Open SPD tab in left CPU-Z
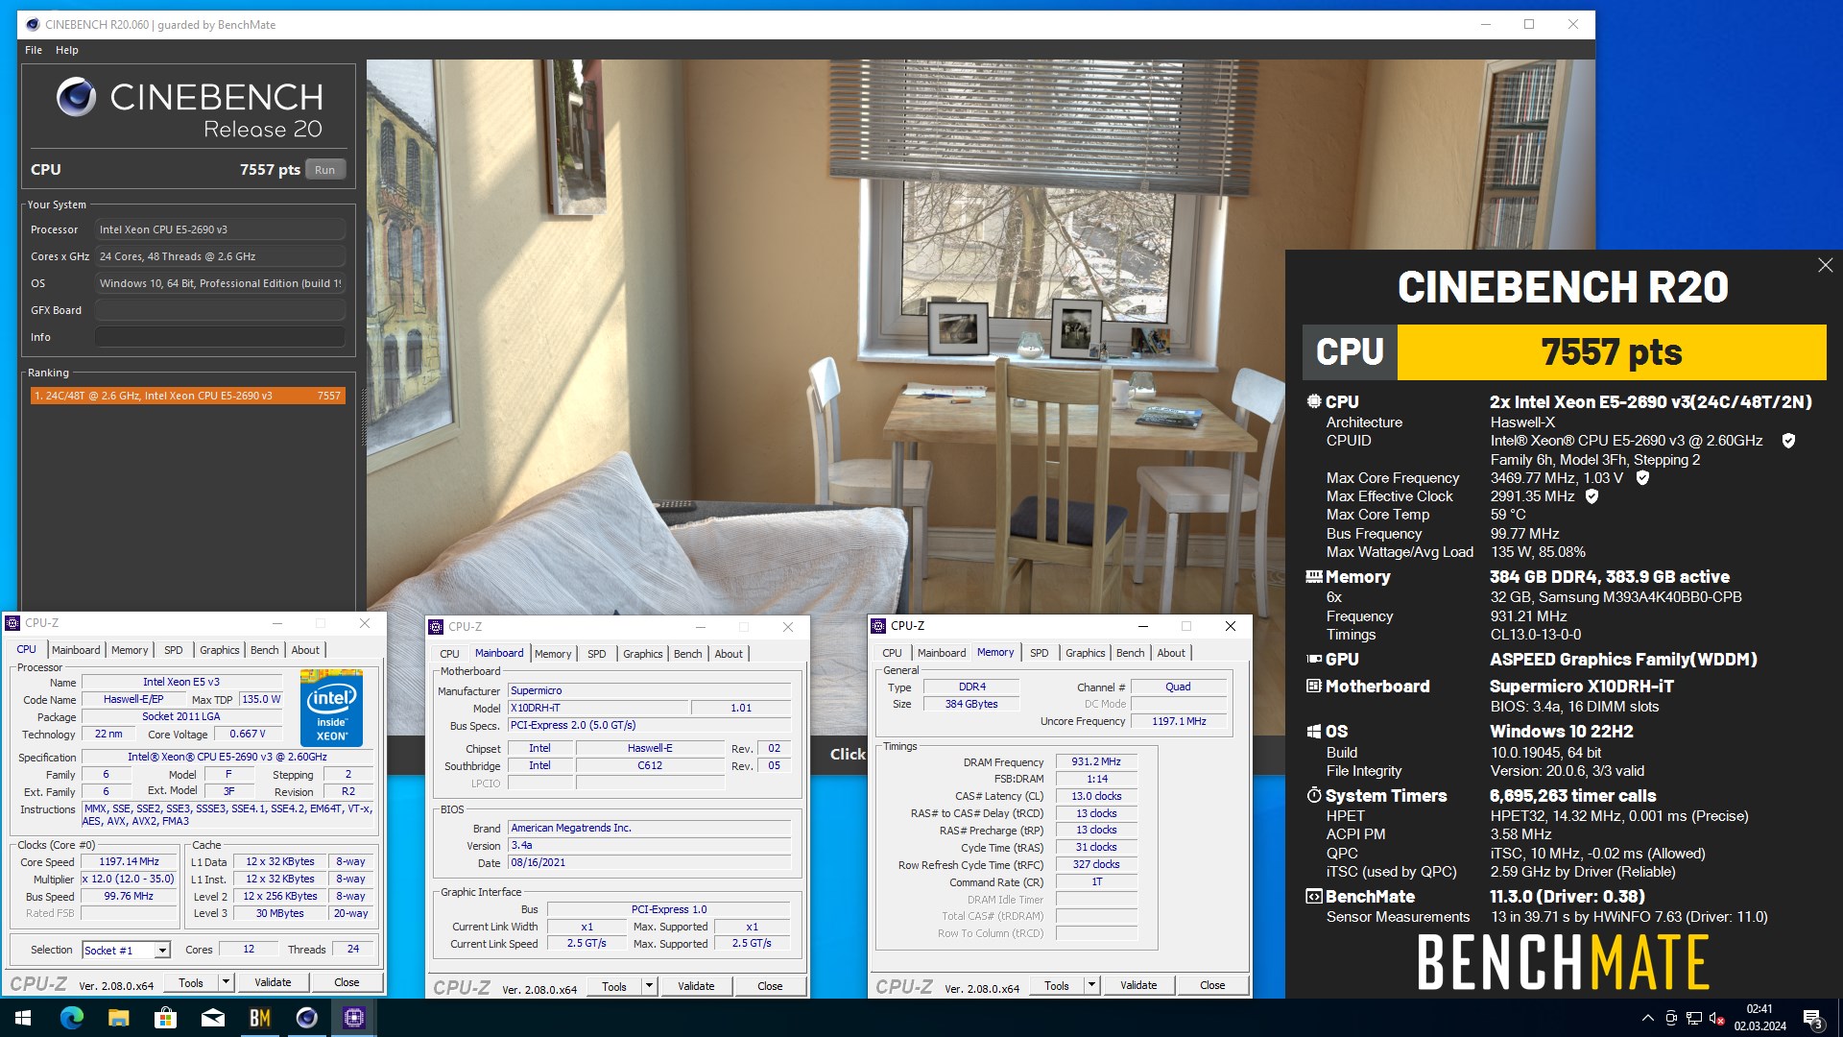Viewport: 1843px width, 1037px height. [x=173, y=650]
